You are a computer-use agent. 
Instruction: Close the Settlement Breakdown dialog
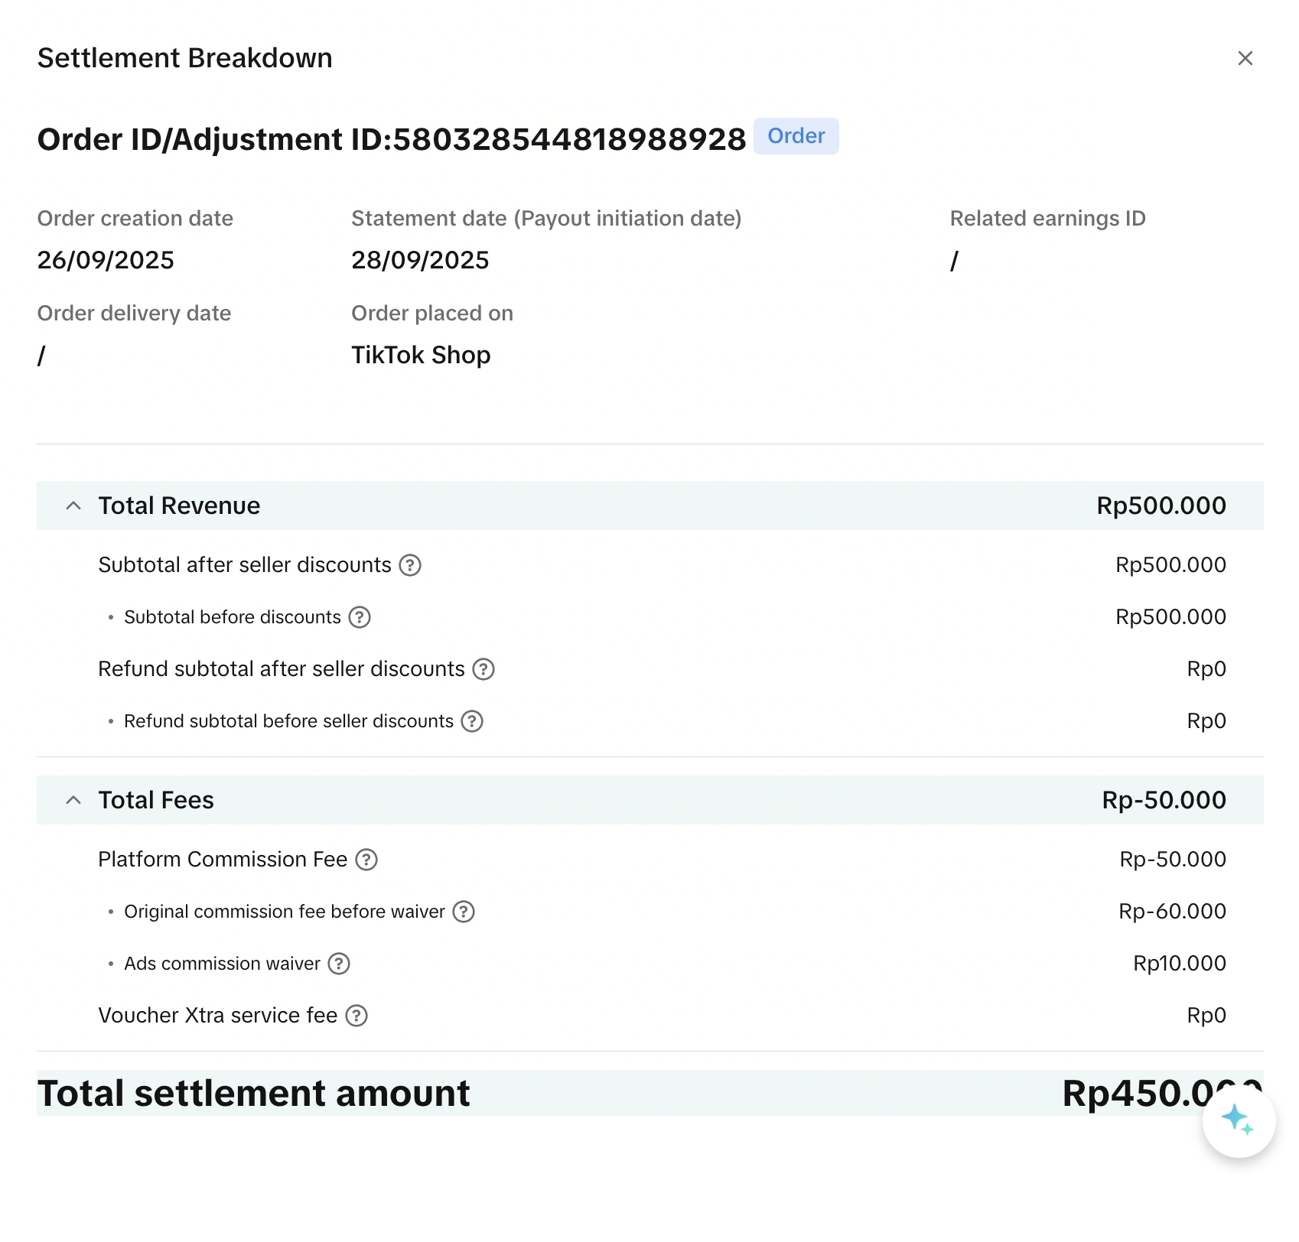(1245, 58)
